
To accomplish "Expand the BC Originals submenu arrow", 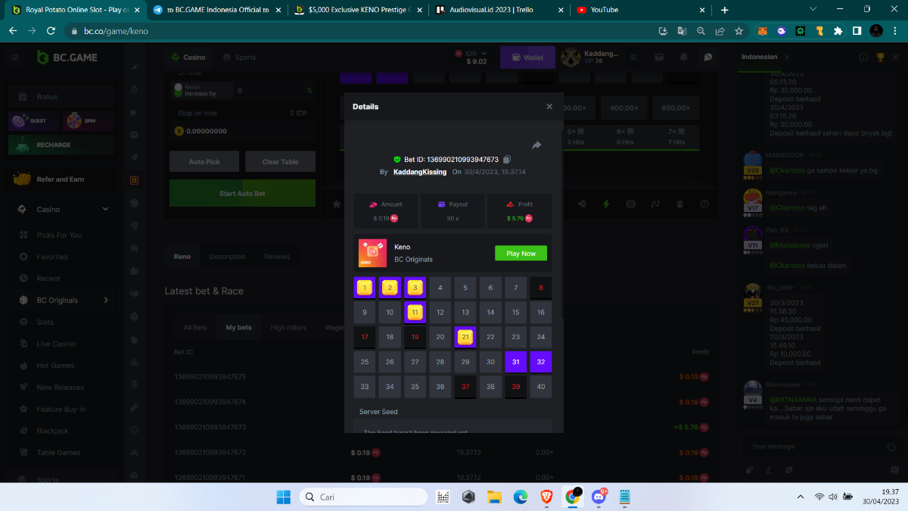I will click(x=106, y=301).
